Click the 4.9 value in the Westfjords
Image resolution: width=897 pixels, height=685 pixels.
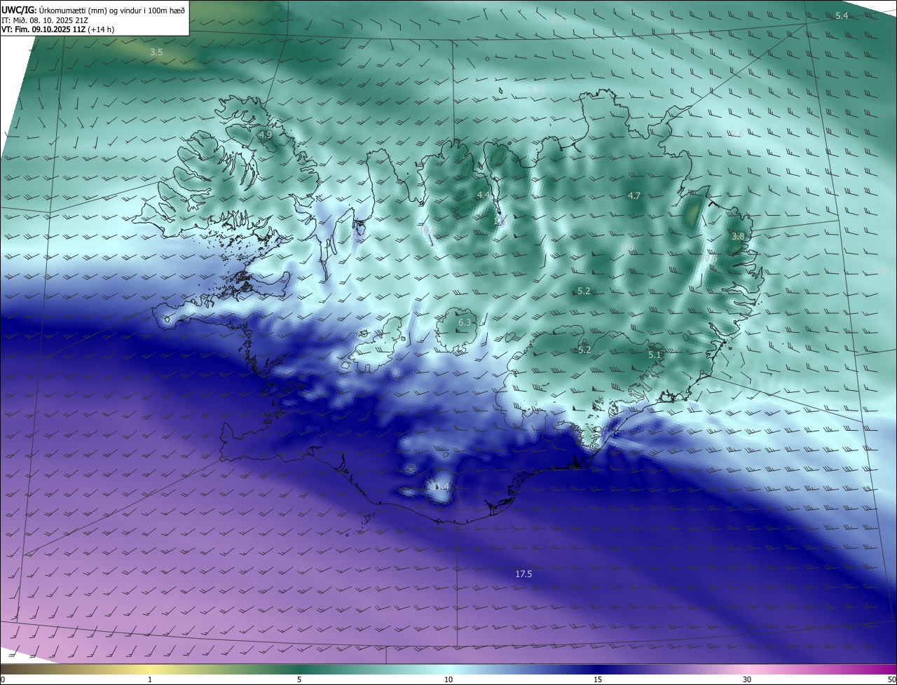265,134
